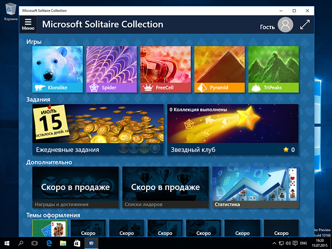The image size is (332, 249).
Task: Open File Explorer from taskbar
Action: 63,243
